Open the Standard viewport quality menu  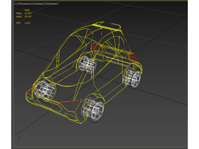39,4
